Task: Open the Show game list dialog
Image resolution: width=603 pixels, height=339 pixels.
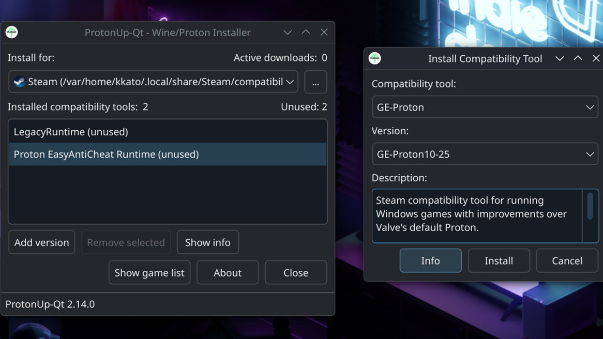Action: tap(149, 272)
